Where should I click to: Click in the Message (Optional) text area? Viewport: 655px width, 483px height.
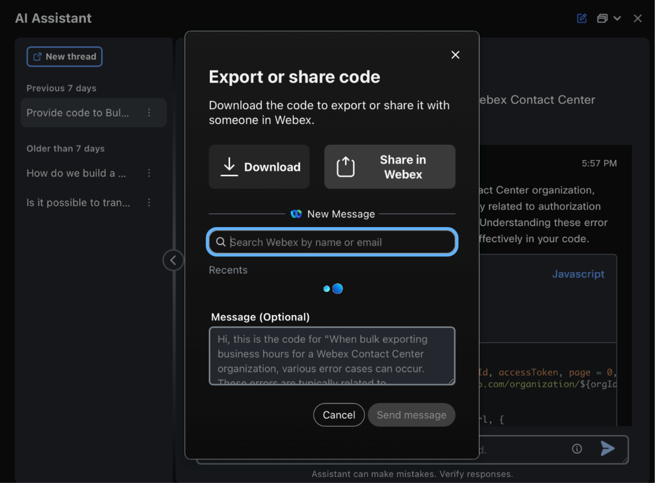click(332, 356)
